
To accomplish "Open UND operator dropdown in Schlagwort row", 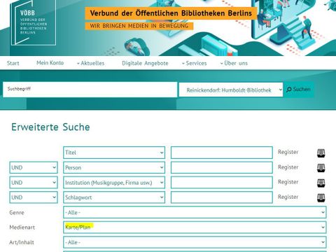I will (x=34, y=197).
